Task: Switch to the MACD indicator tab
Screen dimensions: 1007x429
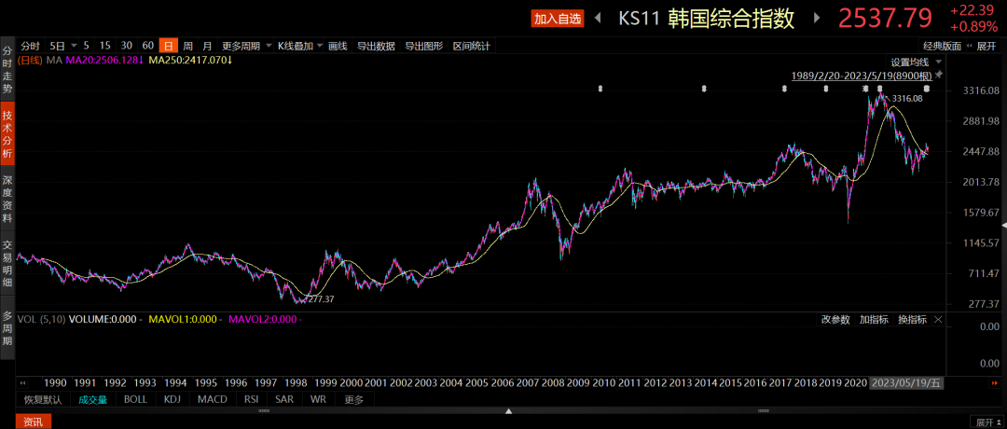Action: [213, 399]
